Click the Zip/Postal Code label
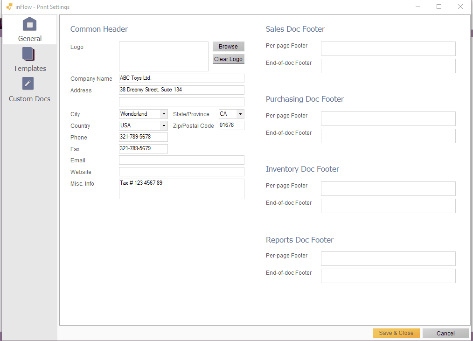The height and width of the screenshot is (341, 473). click(194, 126)
